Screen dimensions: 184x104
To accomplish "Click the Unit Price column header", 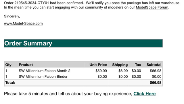I will pos(98,65).
